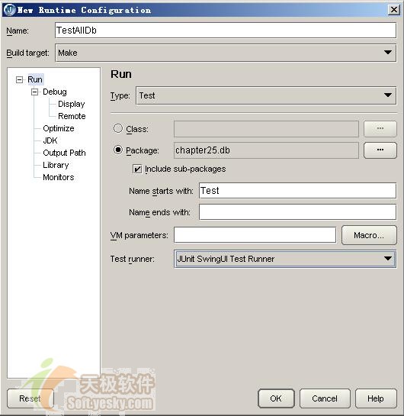
Task: Click the Package field chapter25.db
Action: point(266,150)
